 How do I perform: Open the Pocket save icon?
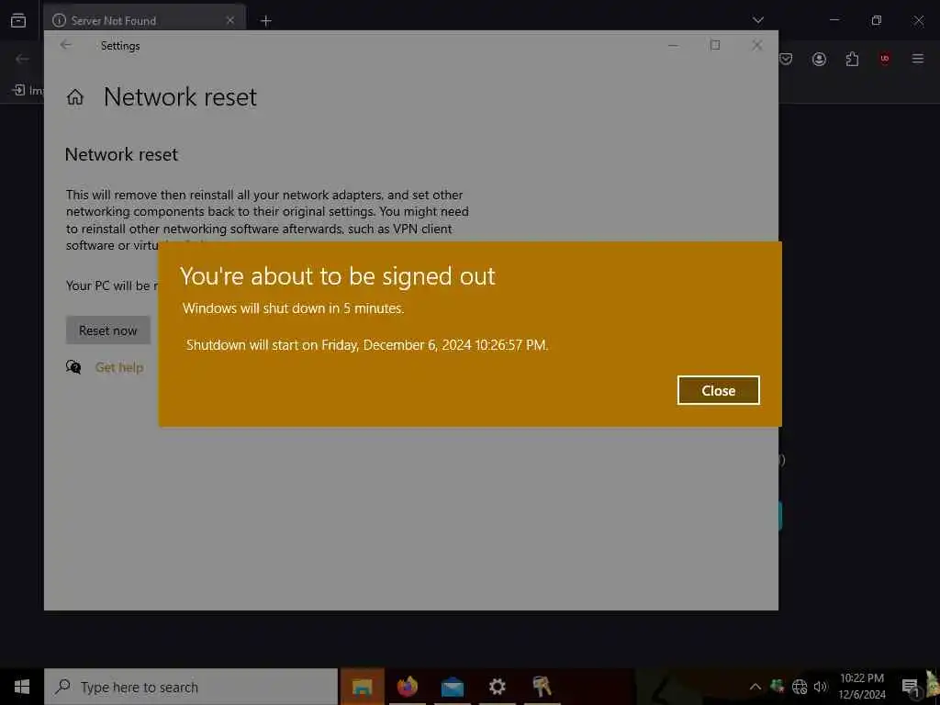[786, 59]
